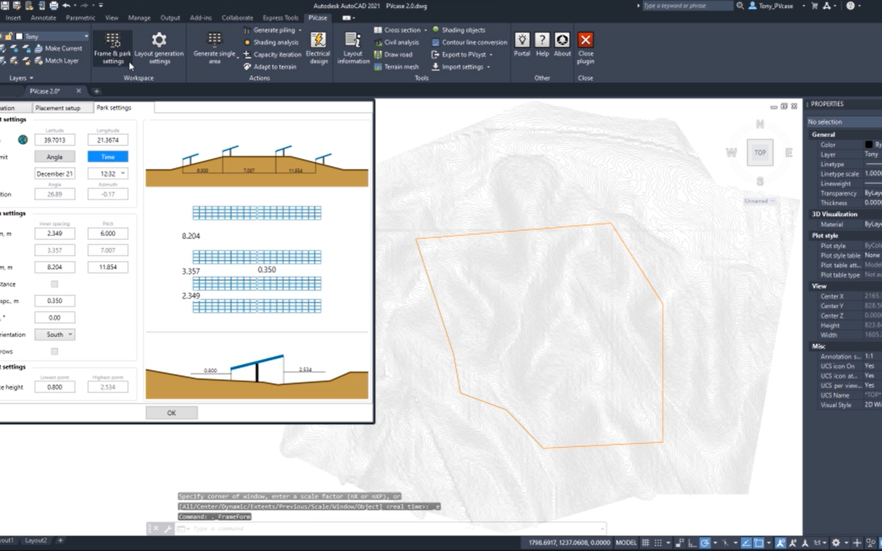Check the rows checkbox near orientation
This screenshot has height=551, width=882.
tap(55, 351)
